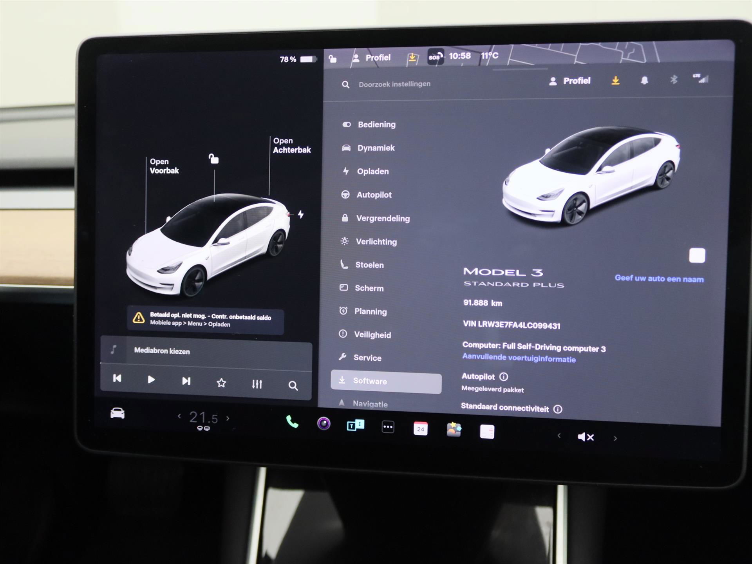Tap the car controls icon
Viewport: 752px width, 564px height.
click(x=117, y=413)
